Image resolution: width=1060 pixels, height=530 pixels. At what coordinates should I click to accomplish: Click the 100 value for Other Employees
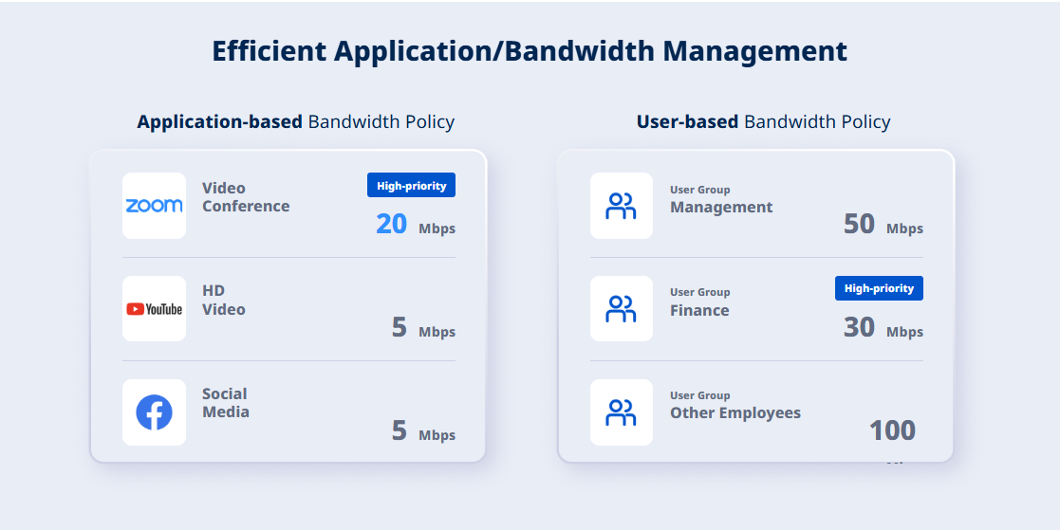(x=891, y=430)
